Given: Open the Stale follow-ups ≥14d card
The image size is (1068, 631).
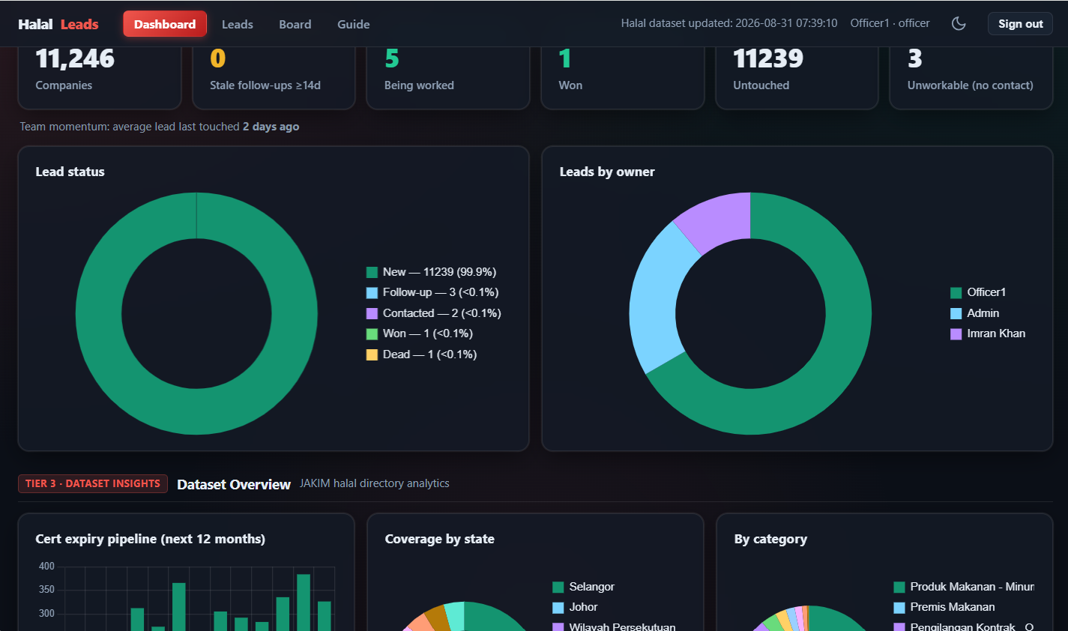Looking at the screenshot, I should [274, 78].
